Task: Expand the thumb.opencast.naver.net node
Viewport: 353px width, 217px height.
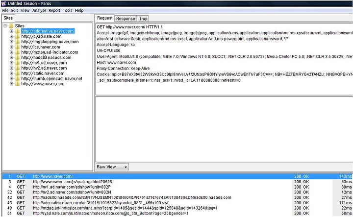Action: point(11,78)
